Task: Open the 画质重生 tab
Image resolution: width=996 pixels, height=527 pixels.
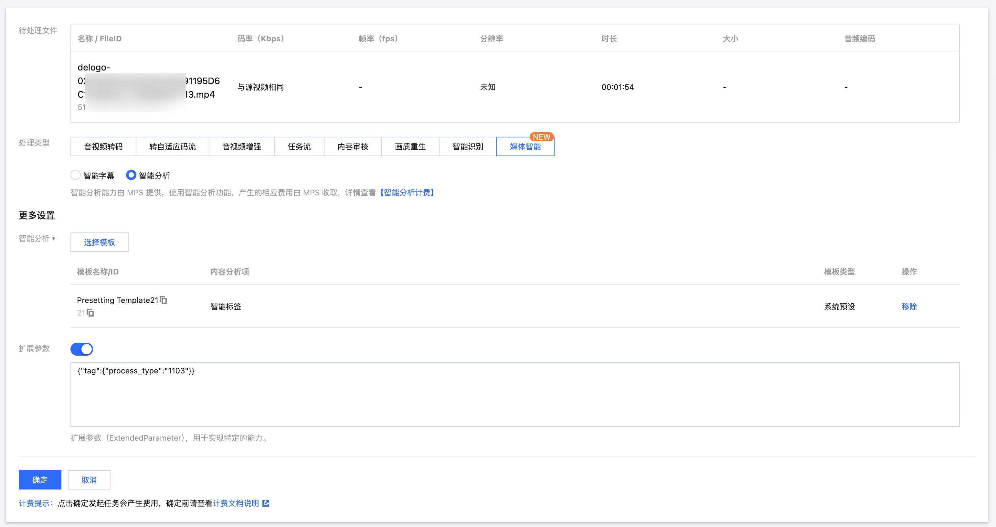Action: pos(410,147)
